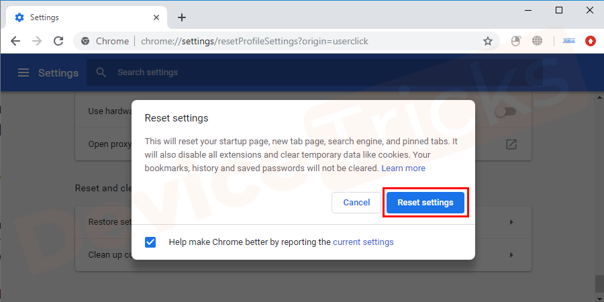Maximize the Chrome window
The image size is (604, 302).
pyautogui.click(x=559, y=10)
